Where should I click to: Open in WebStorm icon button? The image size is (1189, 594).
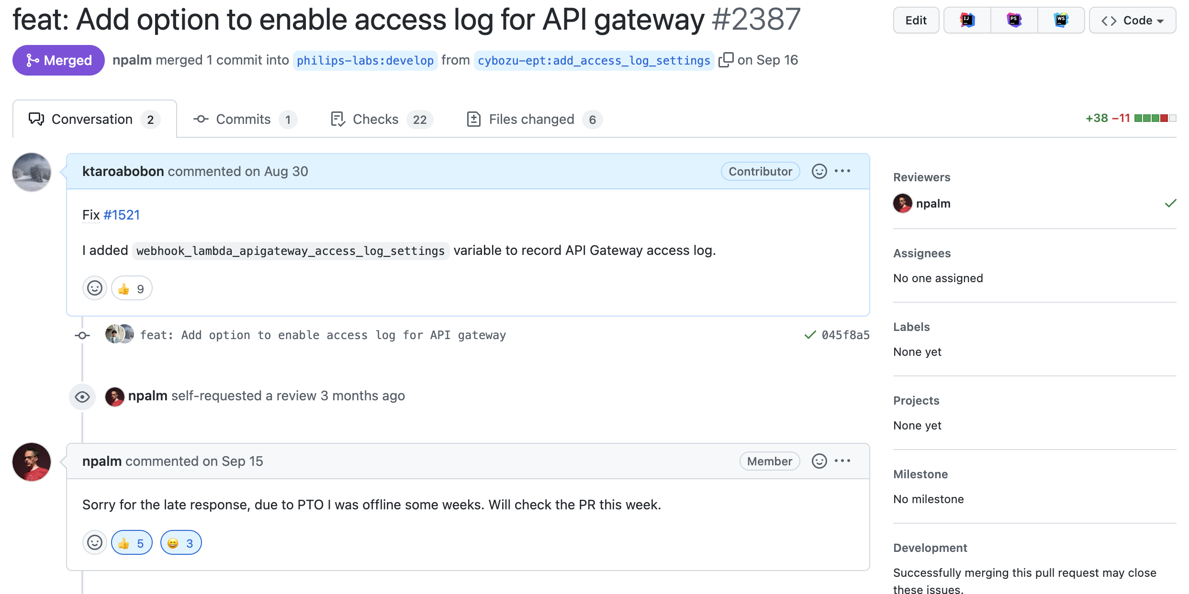point(1061,20)
